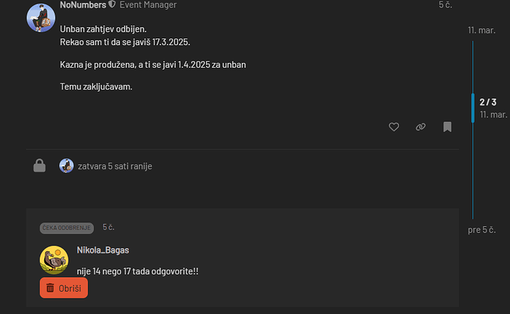510x314 pixels.
Task: Open the small avatar next to 'zatvara'
Action: pyautogui.click(x=67, y=165)
